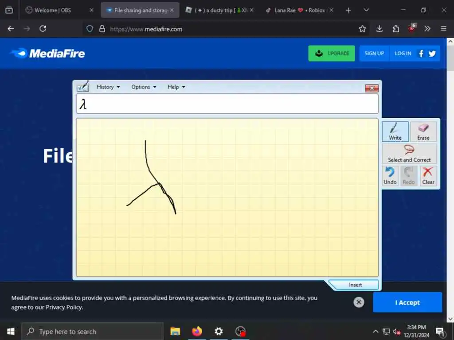The height and width of the screenshot is (340, 454).
Task: Click the Math Input Panel app icon
Action: click(x=83, y=86)
